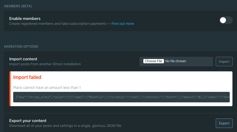The image size is (237, 132).
Task: Click the Export your content label
Action: coord(28,121)
